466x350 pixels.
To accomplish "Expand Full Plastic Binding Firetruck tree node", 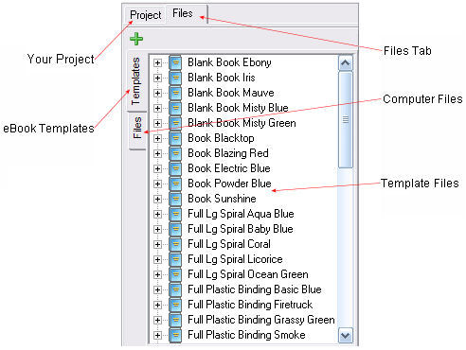I will coord(157,305).
